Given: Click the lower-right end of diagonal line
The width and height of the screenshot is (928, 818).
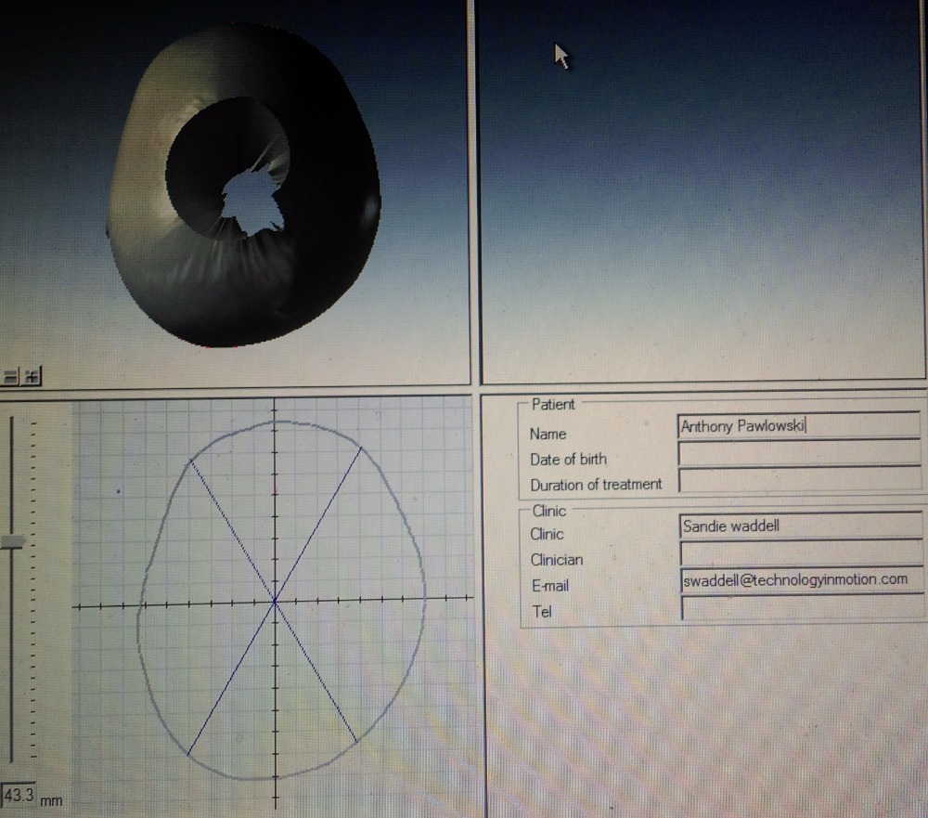Looking at the screenshot, I should pyautogui.click(x=356, y=741).
